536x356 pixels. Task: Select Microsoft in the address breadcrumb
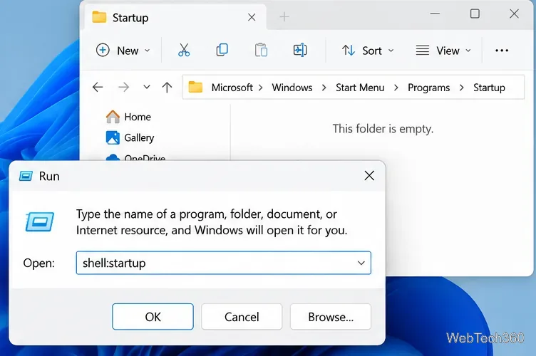(232, 88)
